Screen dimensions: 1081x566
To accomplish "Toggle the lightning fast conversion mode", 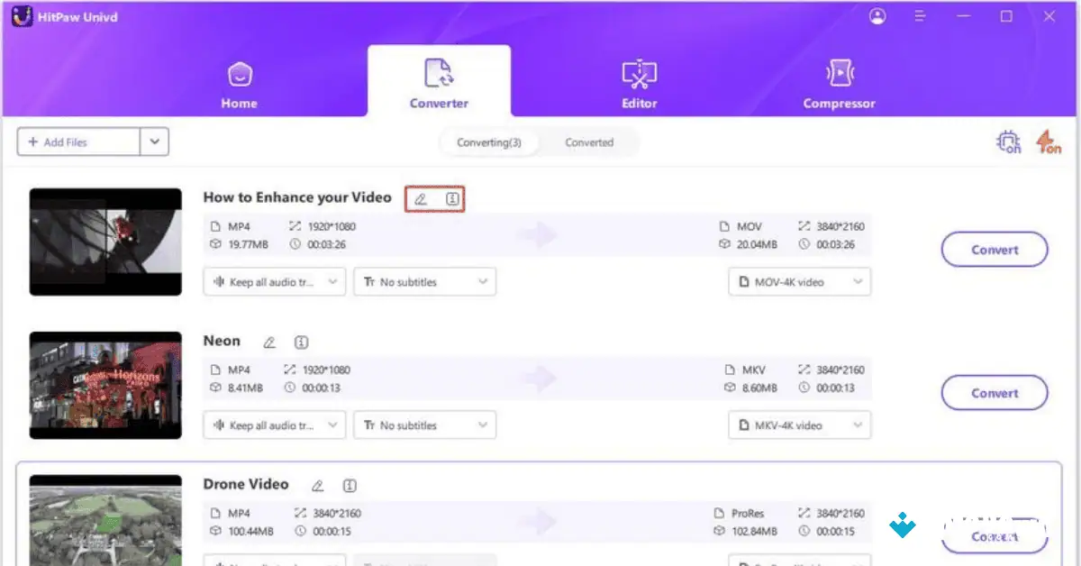I will (1048, 141).
